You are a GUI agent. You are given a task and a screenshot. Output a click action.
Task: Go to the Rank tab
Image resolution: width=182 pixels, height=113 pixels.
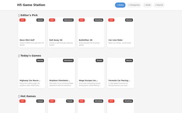click(147, 5)
